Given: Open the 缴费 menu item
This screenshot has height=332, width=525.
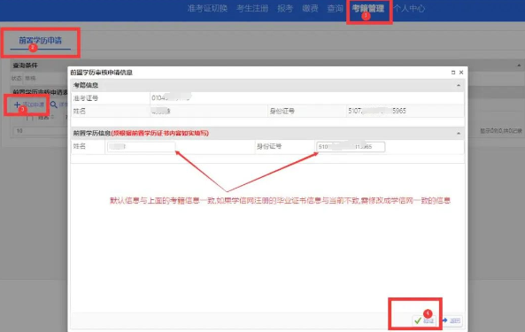Looking at the screenshot, I should (x=310, y=8).
